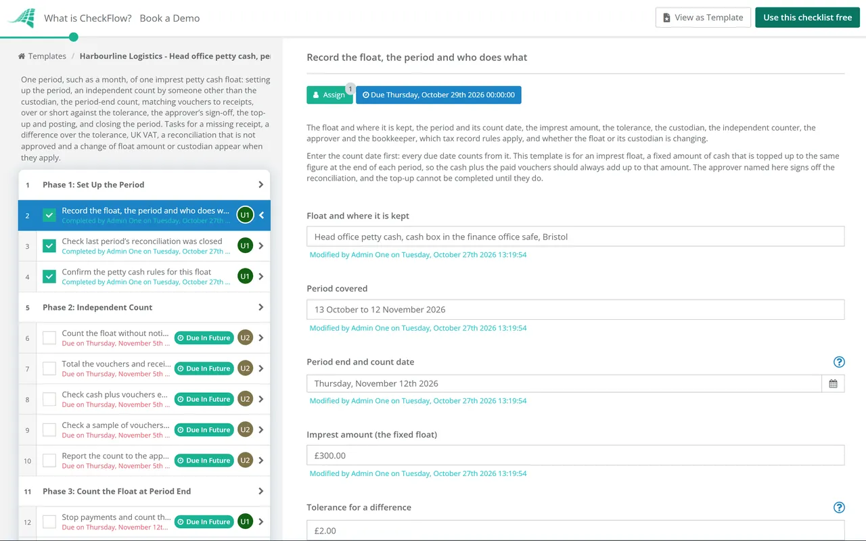Click the home icon beside Templates breadcrumb
Viewport: 866px width, 541px height.
tap(22, 56)
